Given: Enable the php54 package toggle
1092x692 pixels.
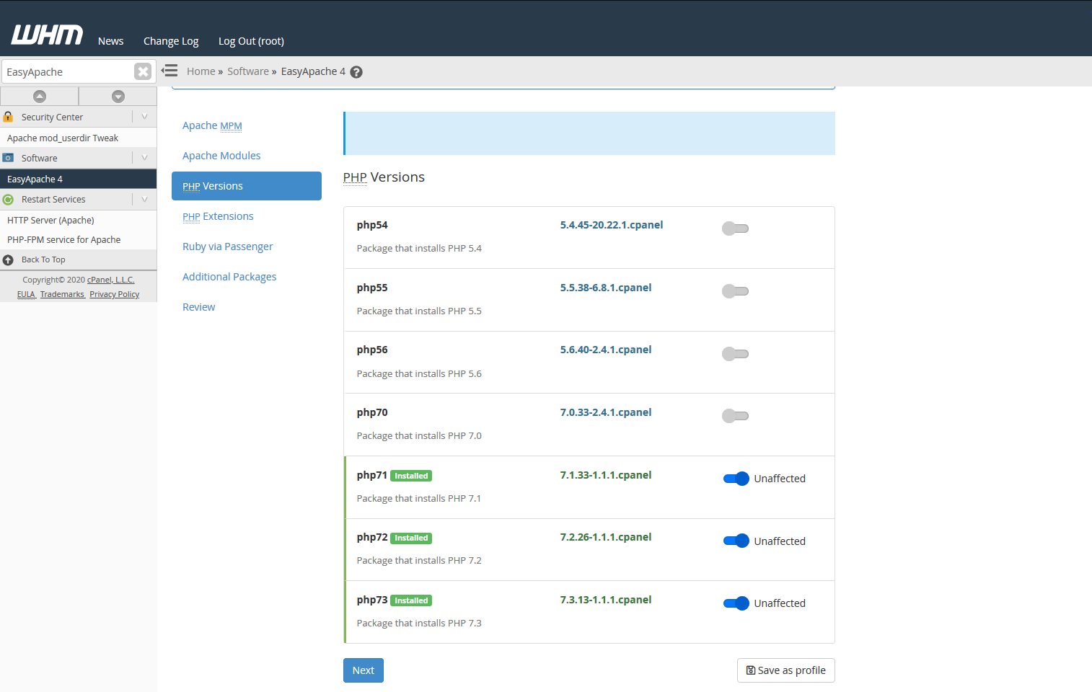Looking at the screenshot, I should click(x=735, y=229).
